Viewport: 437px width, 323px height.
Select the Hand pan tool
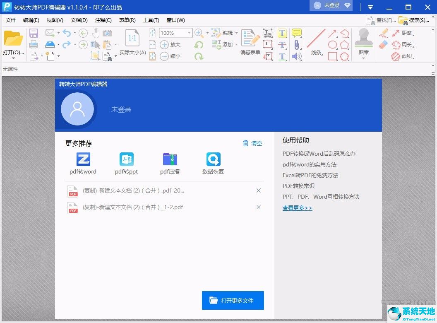(x=96, y=32)
